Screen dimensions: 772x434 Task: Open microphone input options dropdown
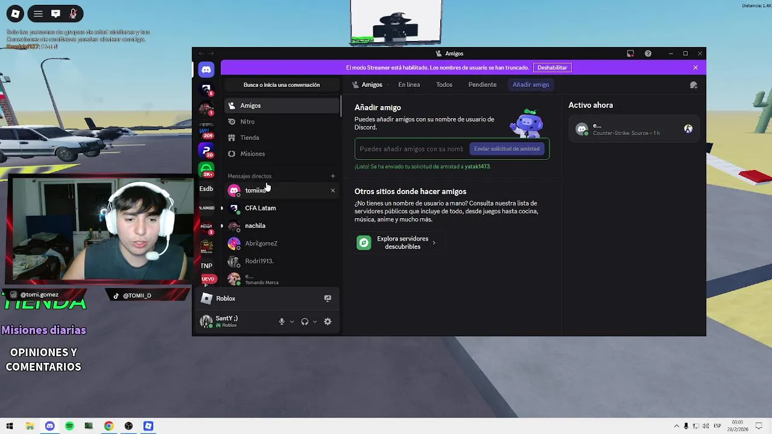pyautogui.click(x=292, y=322)
